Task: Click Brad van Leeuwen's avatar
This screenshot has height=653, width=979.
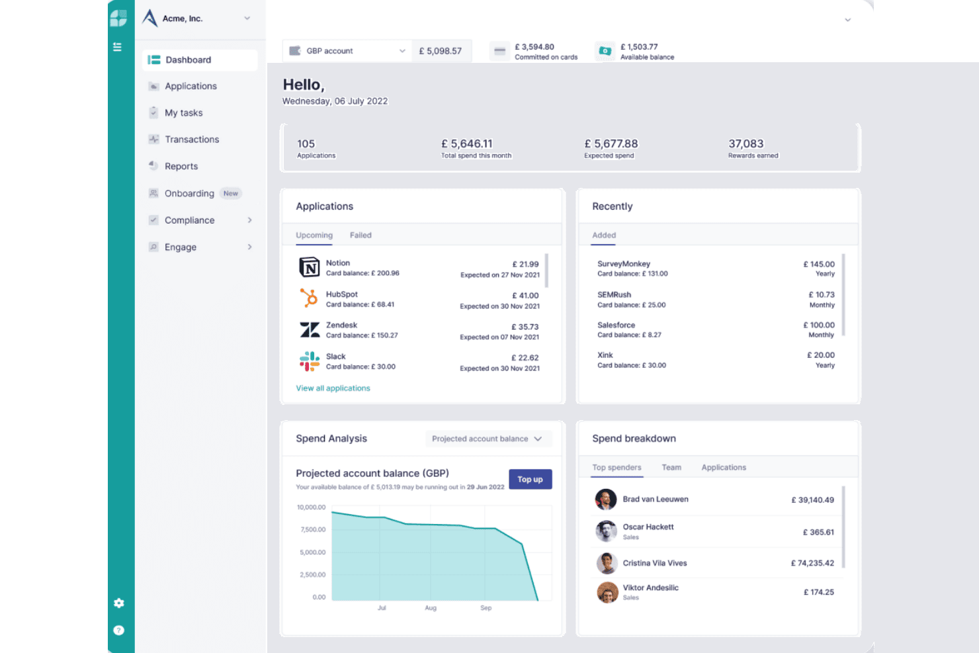Action: [606, 500]
